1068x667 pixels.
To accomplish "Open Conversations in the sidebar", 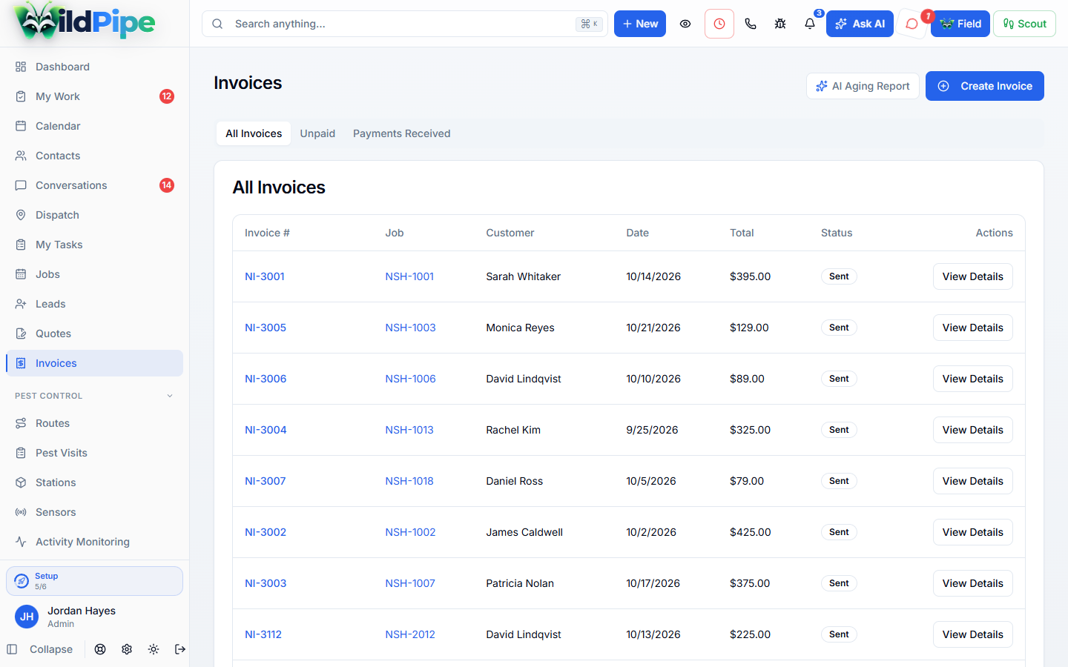I will tap(94, 185).
